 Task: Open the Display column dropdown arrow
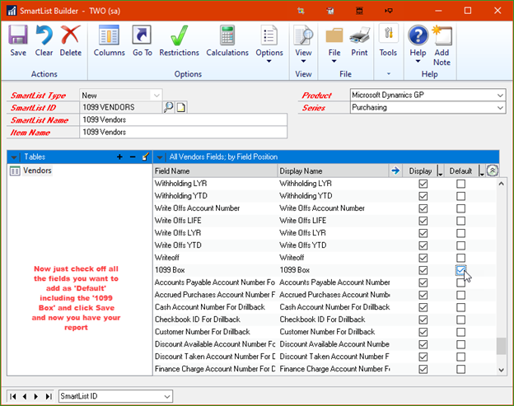click(440, 172)
